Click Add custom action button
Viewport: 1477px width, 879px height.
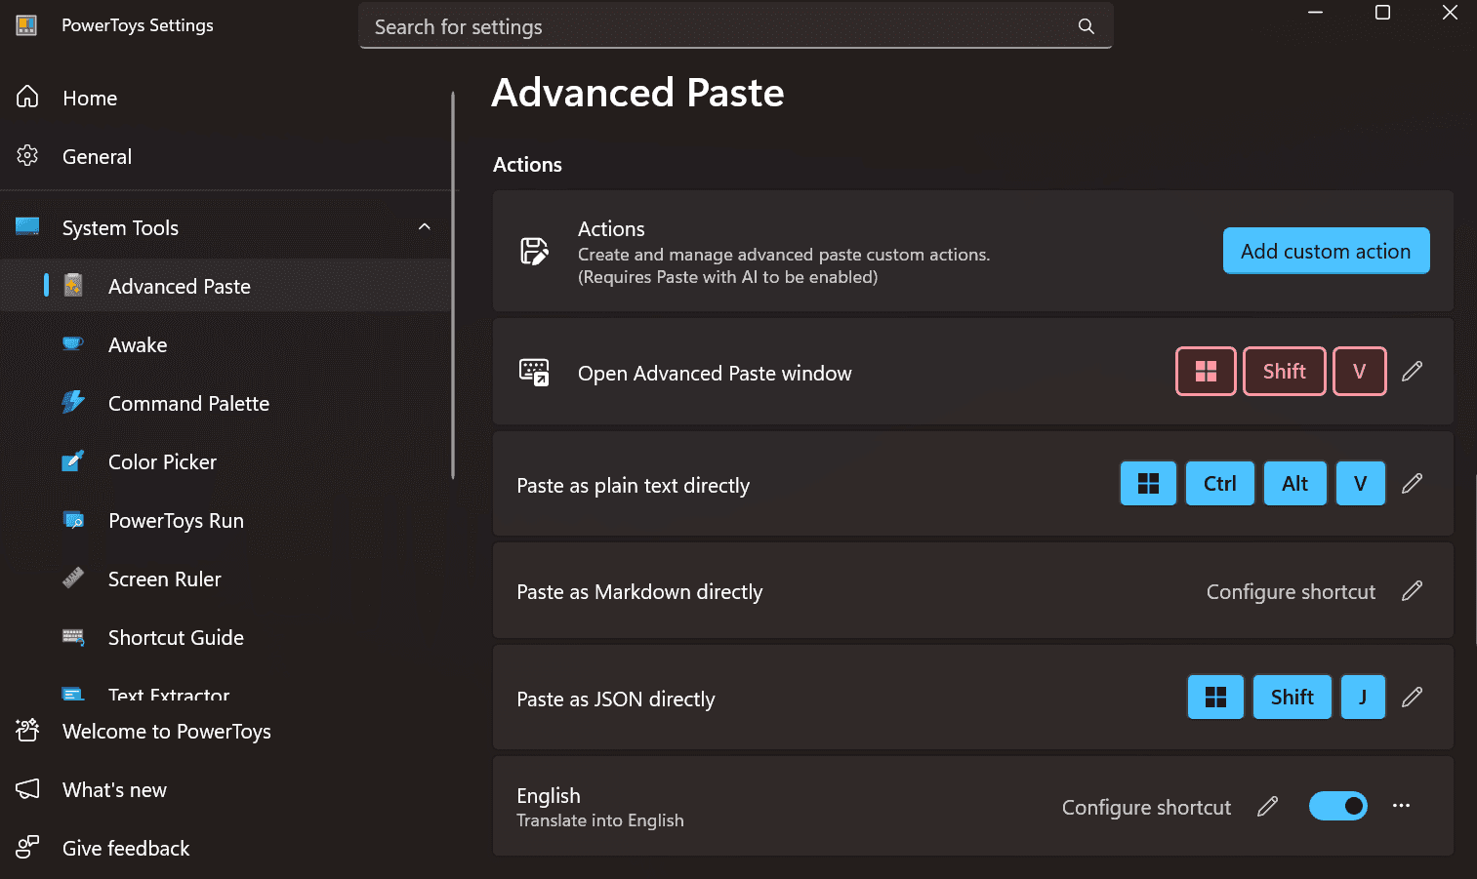(x=1325, y=252)
